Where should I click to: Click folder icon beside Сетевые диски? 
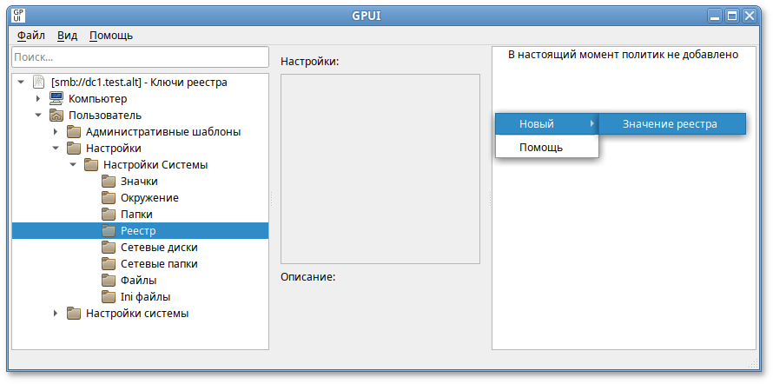tap(108, 248)
